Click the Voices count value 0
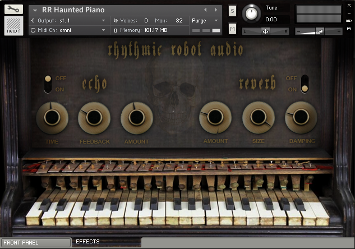355x249 pixels. click(146, 21)
